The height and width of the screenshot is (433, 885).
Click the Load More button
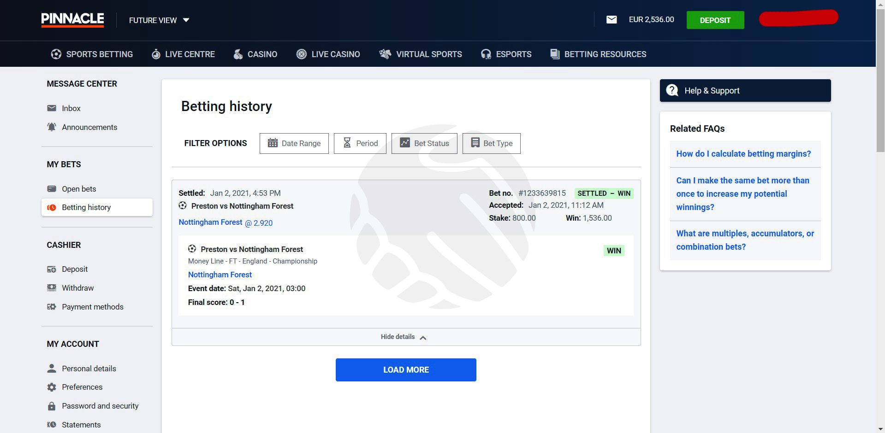tap(406, 370)
